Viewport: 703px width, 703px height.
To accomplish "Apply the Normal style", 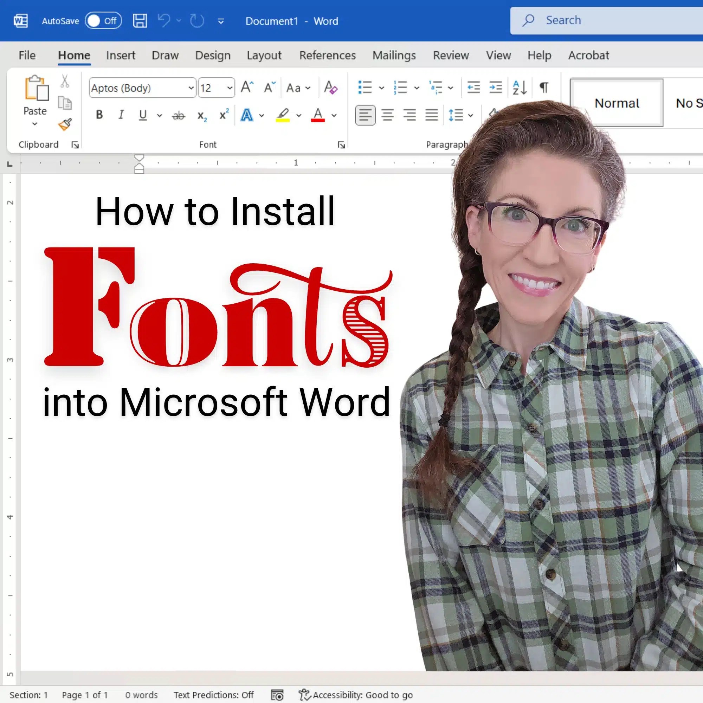I will click(x=617, y=103).
